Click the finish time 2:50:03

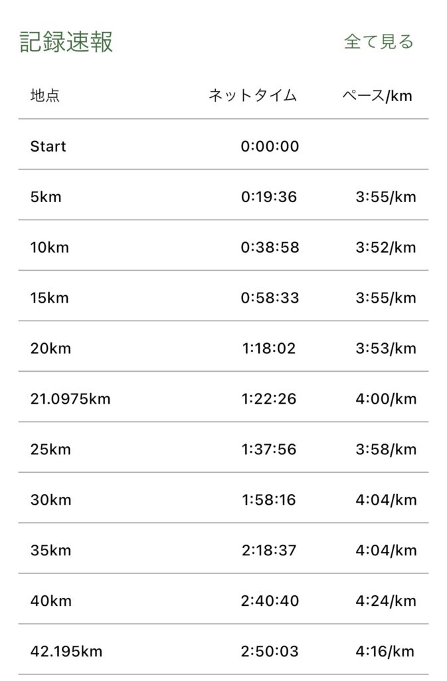[x=269, y=652]
